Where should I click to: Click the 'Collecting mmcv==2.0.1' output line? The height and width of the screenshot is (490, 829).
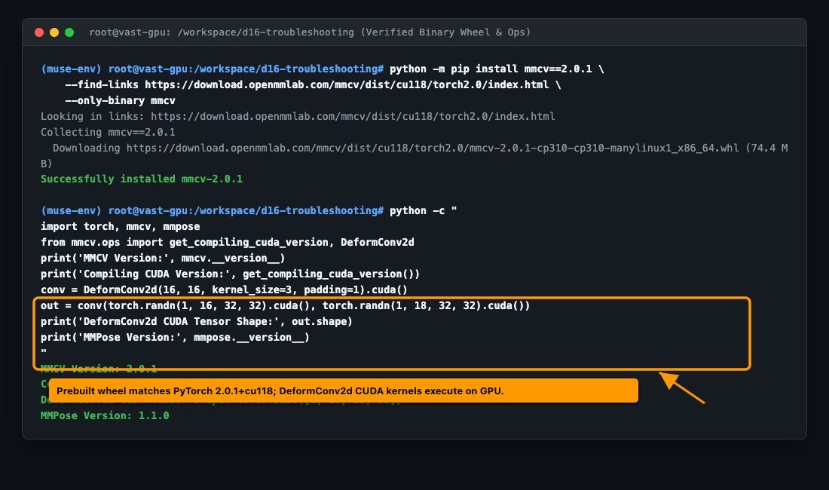(x=108, y=132)
